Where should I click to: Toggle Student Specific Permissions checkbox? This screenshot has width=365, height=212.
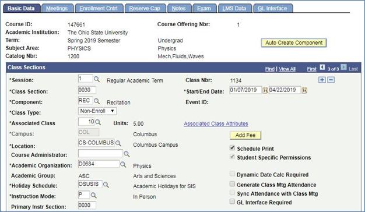click(232, 157)
